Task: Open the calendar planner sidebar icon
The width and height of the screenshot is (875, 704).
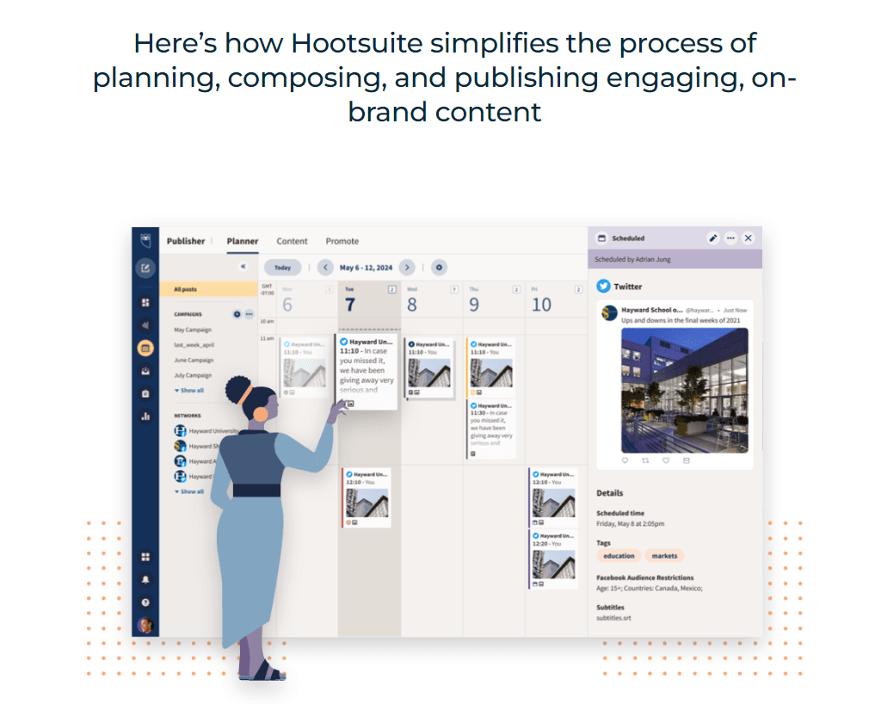Action: [145, 349]
